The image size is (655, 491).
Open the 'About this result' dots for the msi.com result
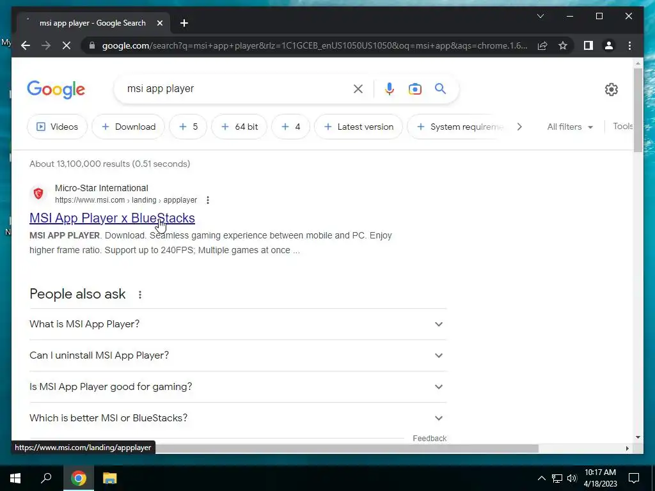(x=208, y=200)
